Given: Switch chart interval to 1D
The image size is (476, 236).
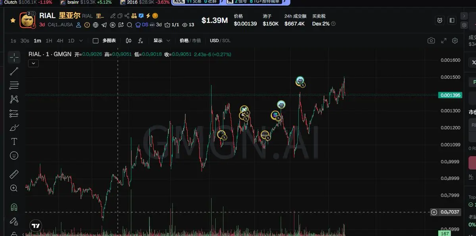Looking at the screenshot, I should [x=71, y=40].
